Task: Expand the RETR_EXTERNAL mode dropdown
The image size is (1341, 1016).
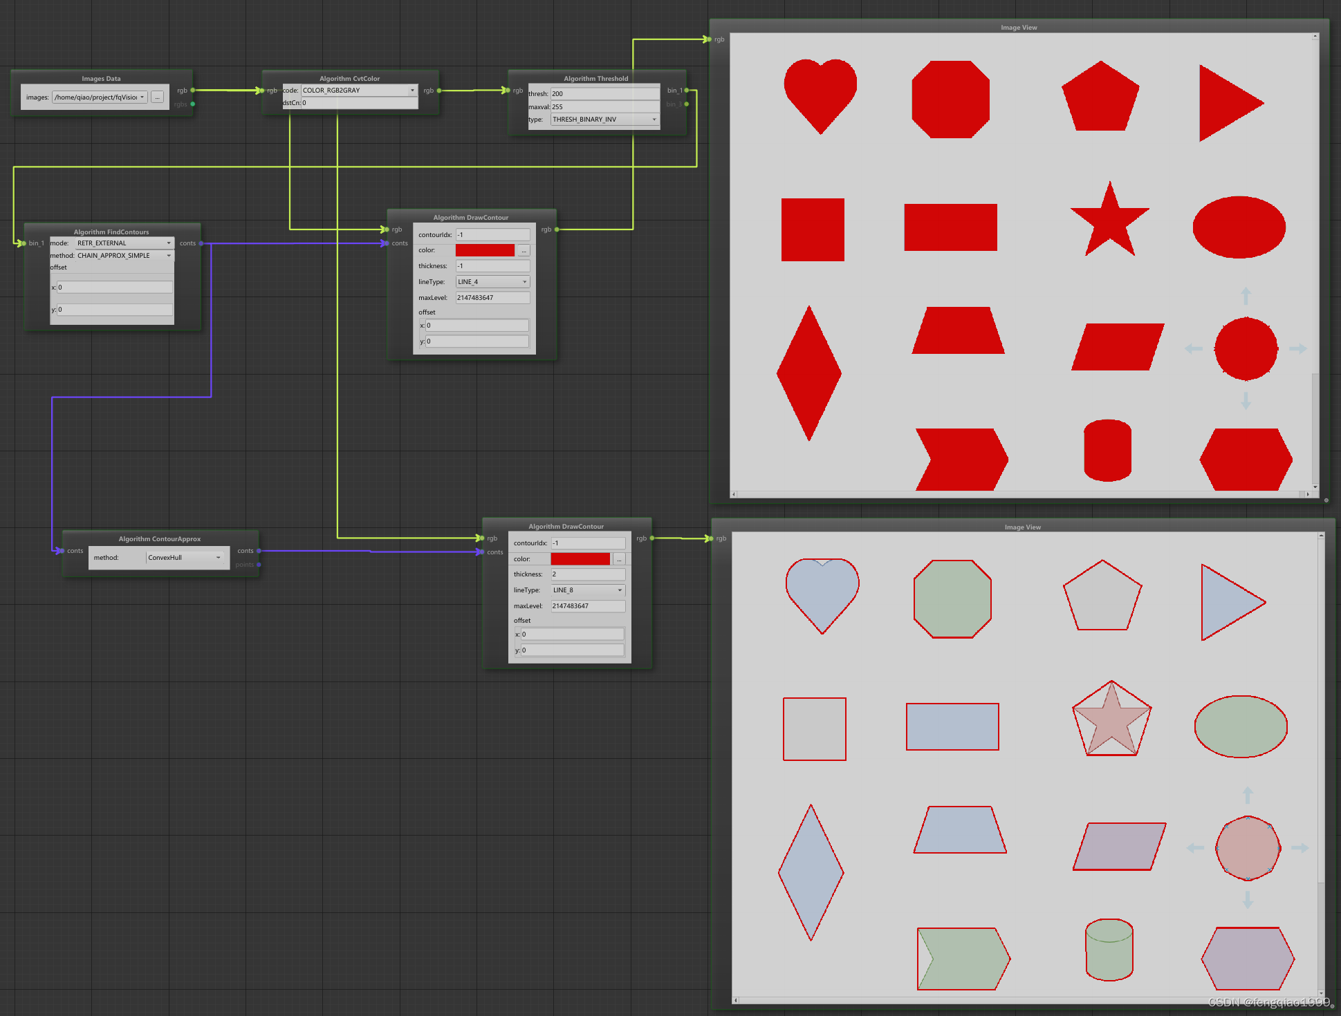Action: tap(124, 243)
